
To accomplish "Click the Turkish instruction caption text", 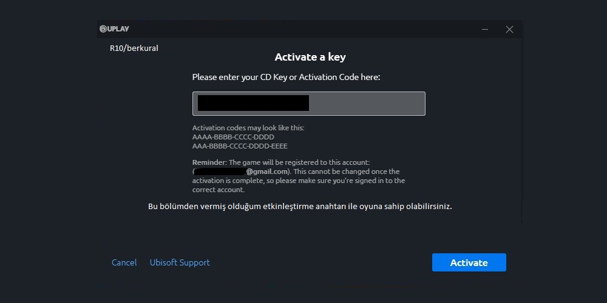I will (x=300, y=207).
